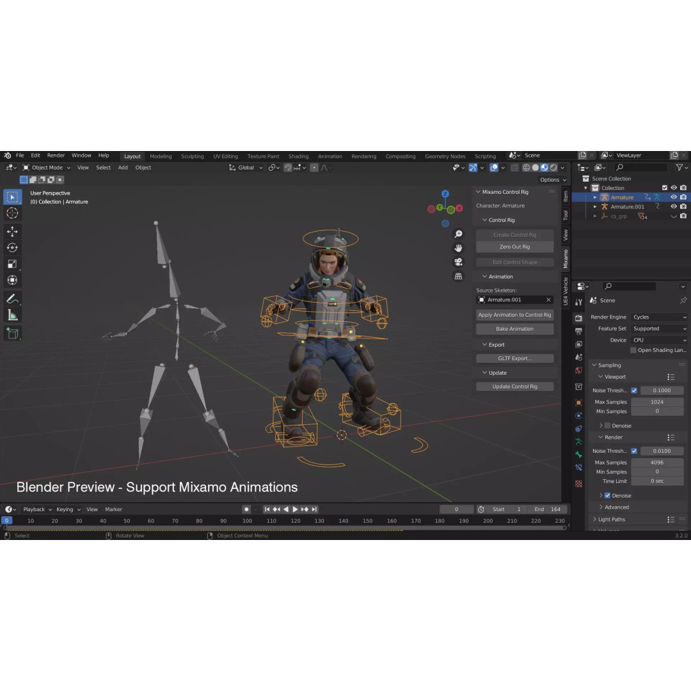The image size is (691, 691).
Task: Jump to the timeline end frame
Action: 314,509
